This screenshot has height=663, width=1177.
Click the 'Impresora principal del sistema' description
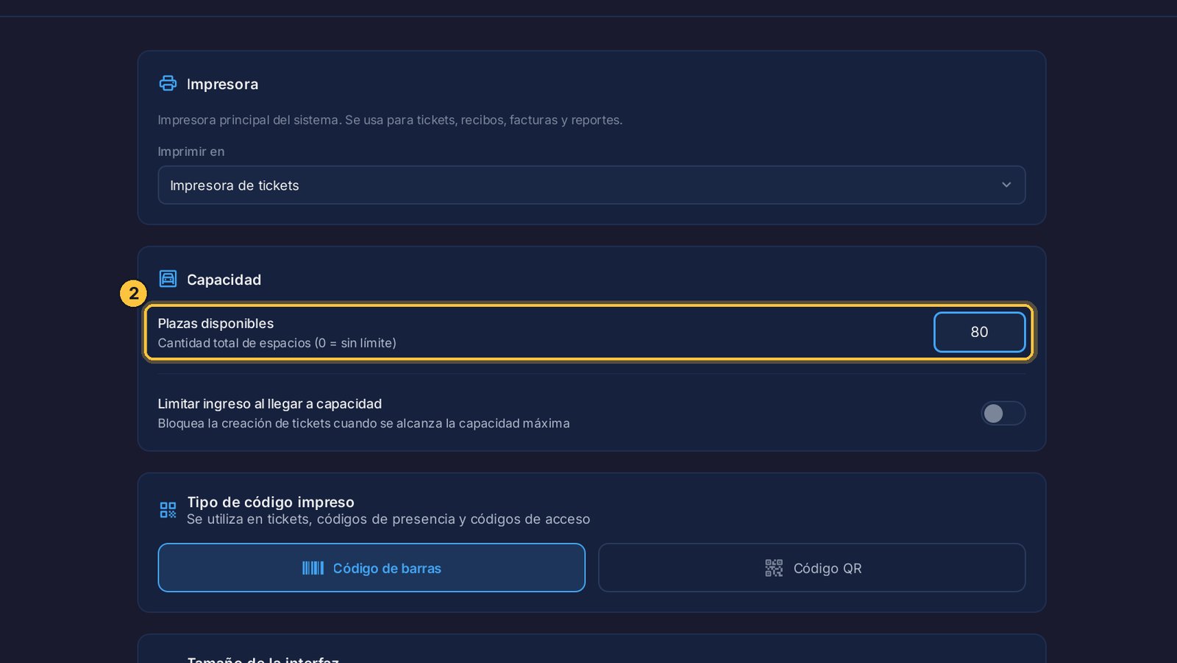(x=390, y=120)
